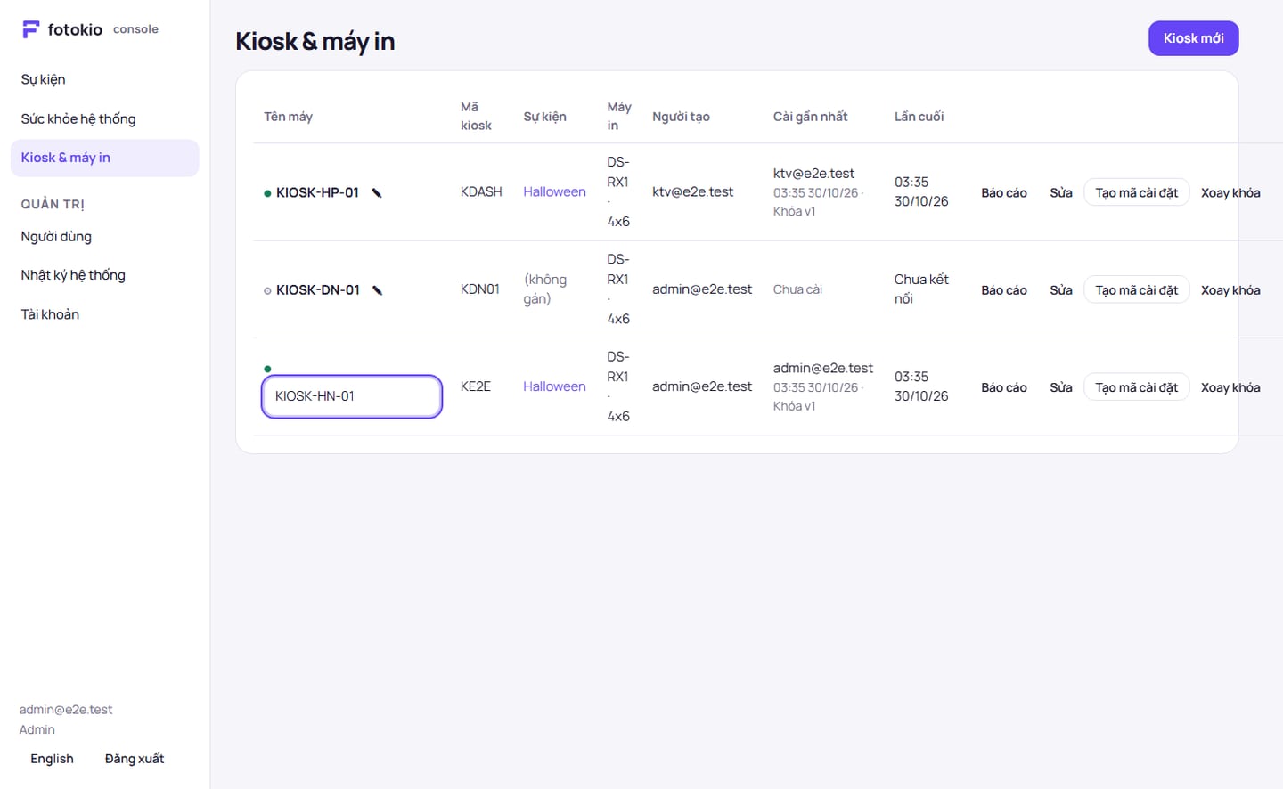
Task: Switch language to English
Action: [52, 759]
